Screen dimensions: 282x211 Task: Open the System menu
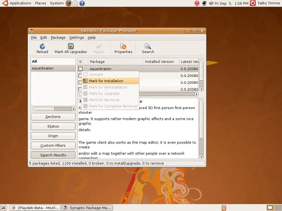(57, 3)
